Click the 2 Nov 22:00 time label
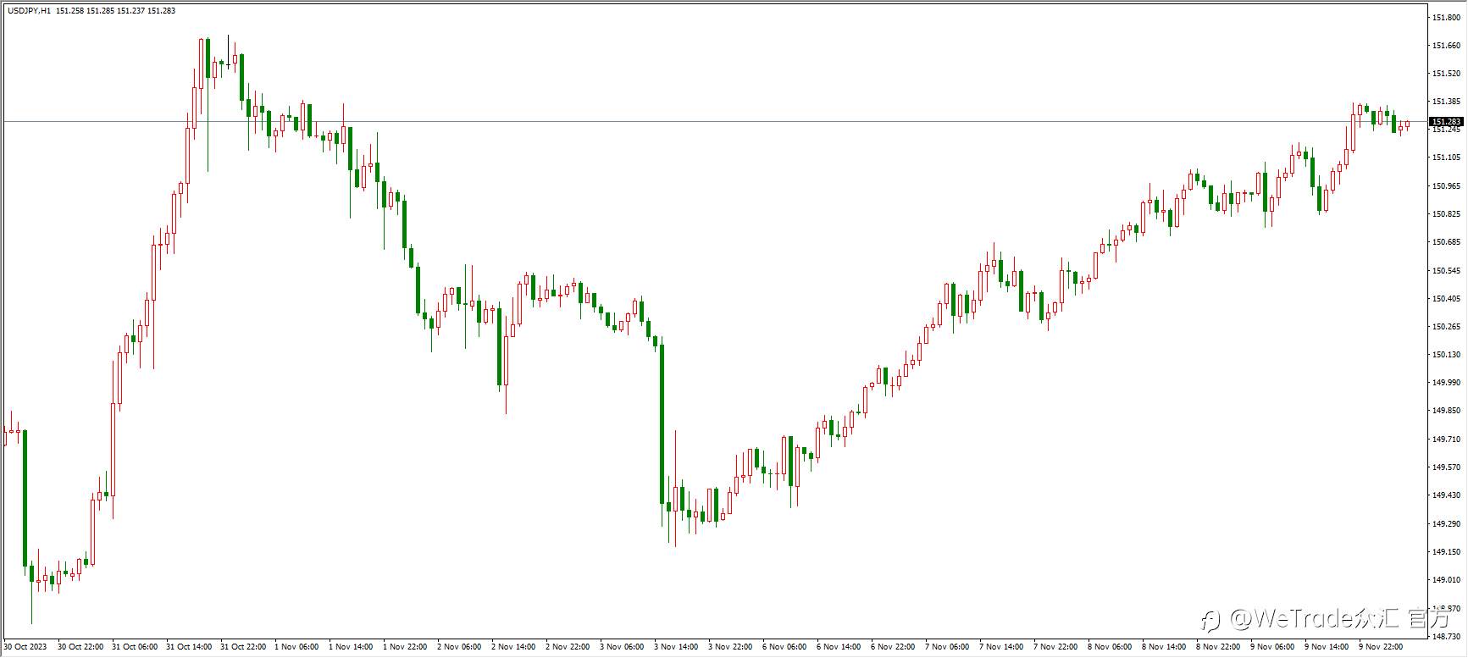This screenshot has width=1468, height=658. (x=568, y=647)
